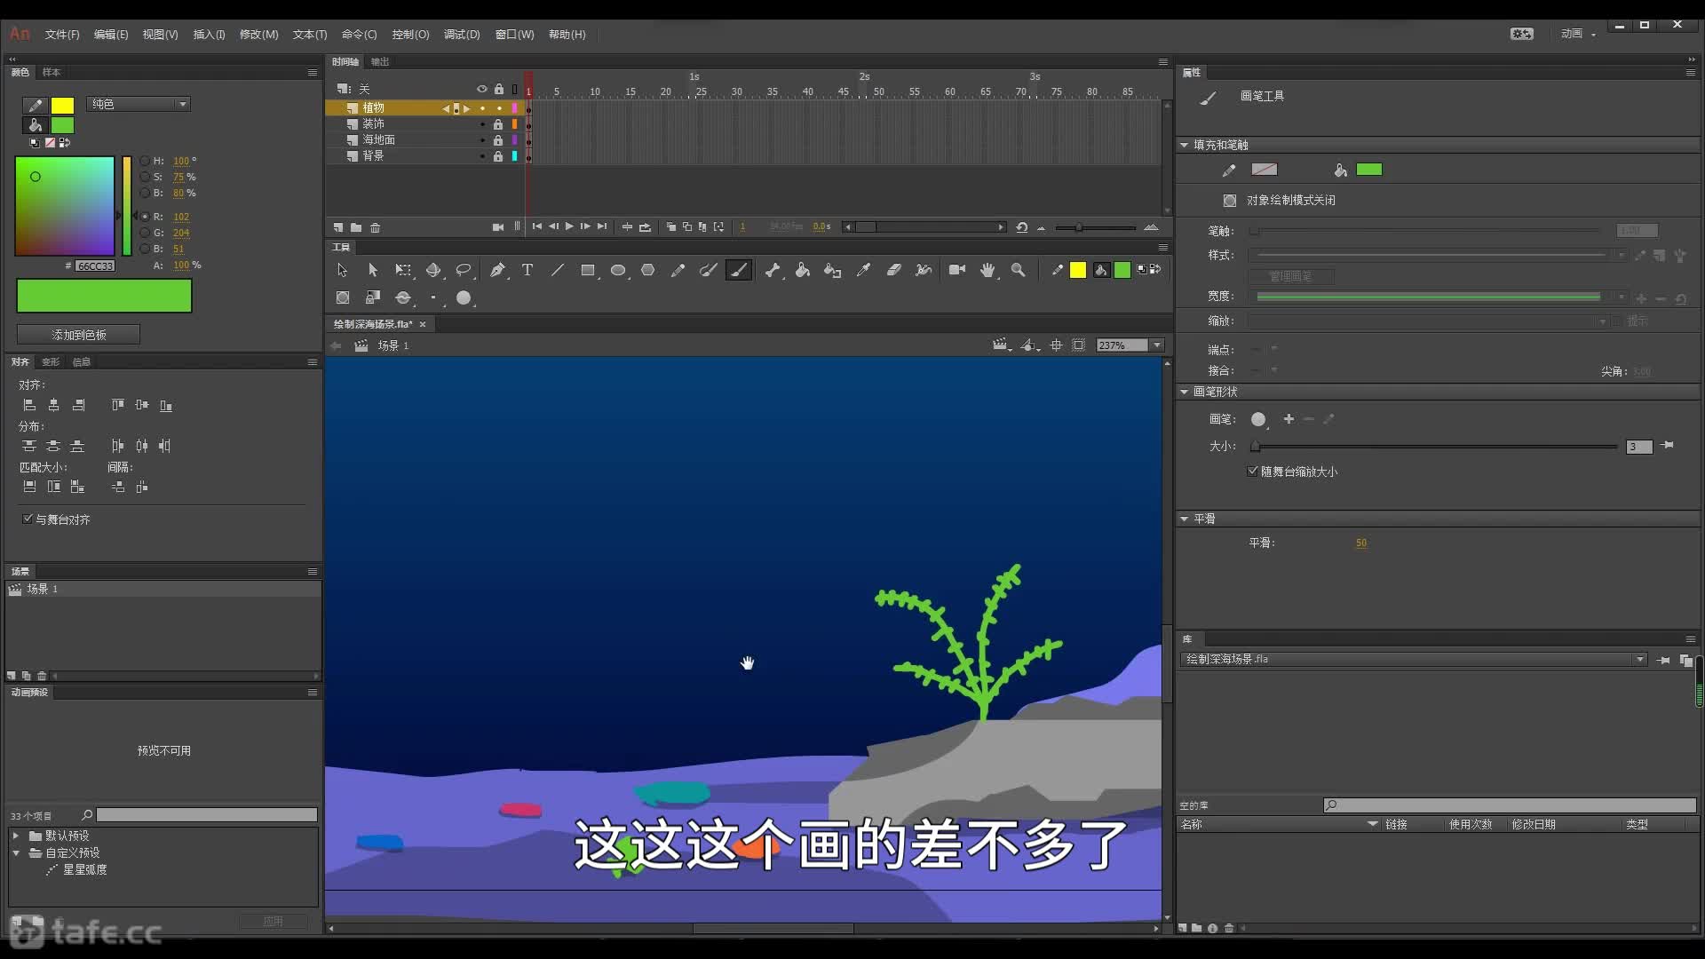The image size is (1705, 959).
Task: Select the Width tool
Action: [x=924, y=270]
